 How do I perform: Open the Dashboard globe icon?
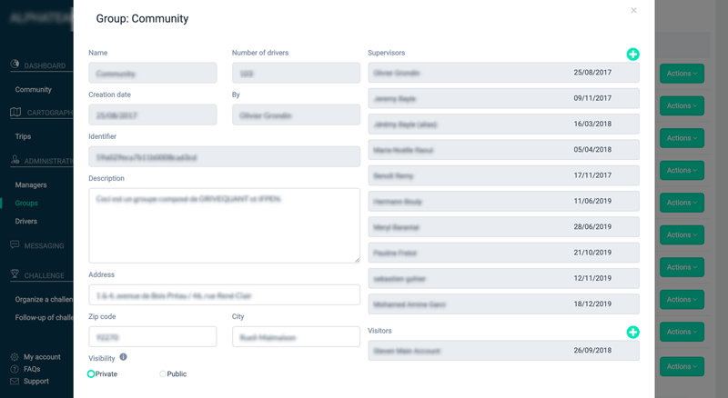point(15,64)
